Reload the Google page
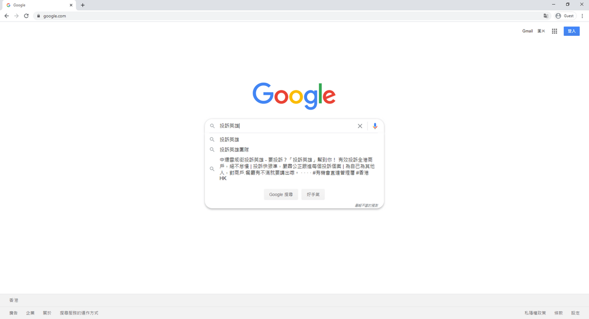 26,16
